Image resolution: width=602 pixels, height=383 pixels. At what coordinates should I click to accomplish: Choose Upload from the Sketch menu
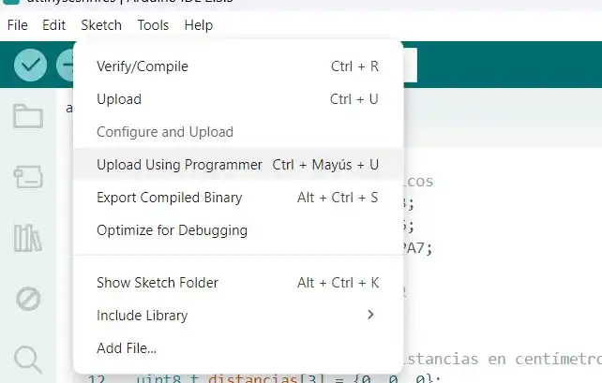(x=238, y=99)
